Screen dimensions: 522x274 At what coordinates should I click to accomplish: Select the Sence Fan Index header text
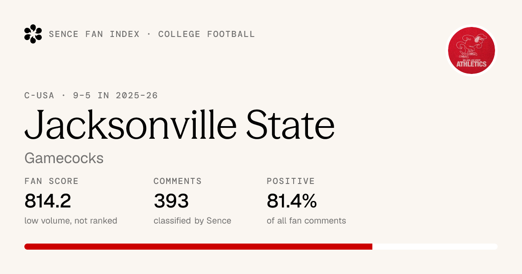point(94,34)
